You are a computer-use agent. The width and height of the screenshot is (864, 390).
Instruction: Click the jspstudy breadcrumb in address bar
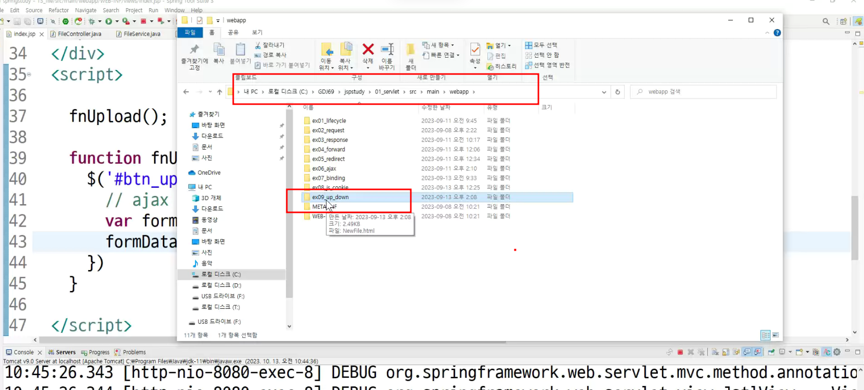click(354, 92)
